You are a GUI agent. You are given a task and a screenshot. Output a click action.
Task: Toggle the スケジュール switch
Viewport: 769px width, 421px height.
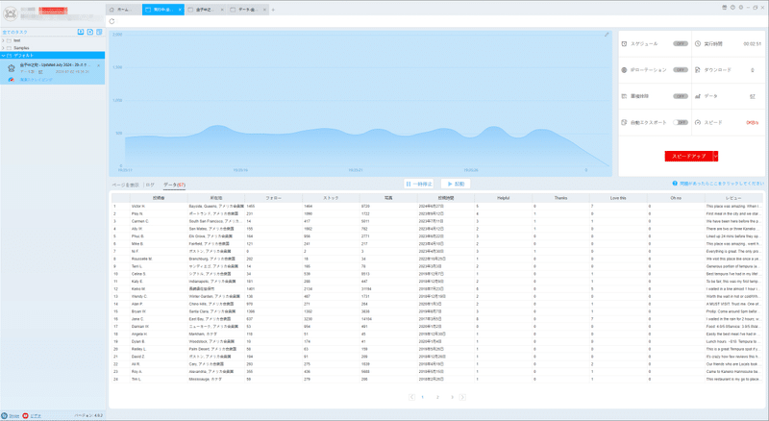coord(681,43)
